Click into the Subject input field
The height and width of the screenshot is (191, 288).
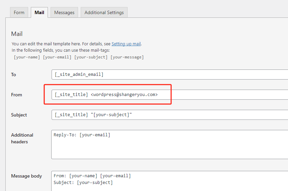170,115
